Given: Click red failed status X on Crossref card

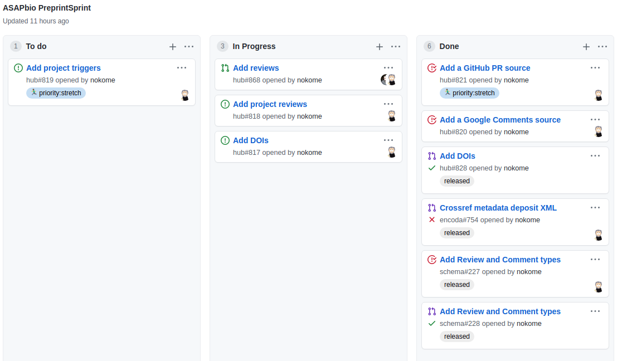Looking at the screenshot, I should click(432, 220).
